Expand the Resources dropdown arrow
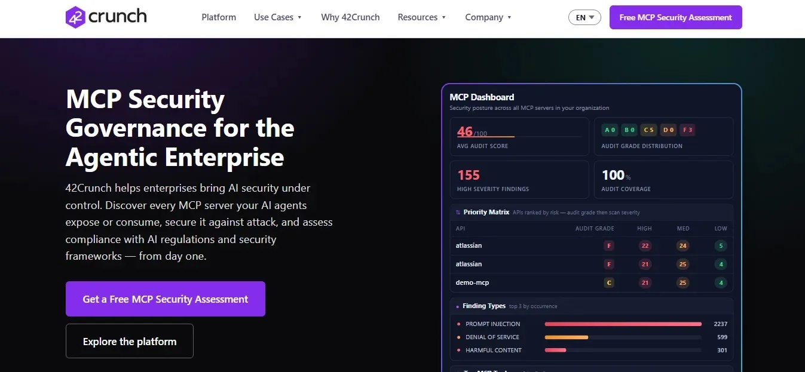Screen dimensions: 805x372 point(444,18)
